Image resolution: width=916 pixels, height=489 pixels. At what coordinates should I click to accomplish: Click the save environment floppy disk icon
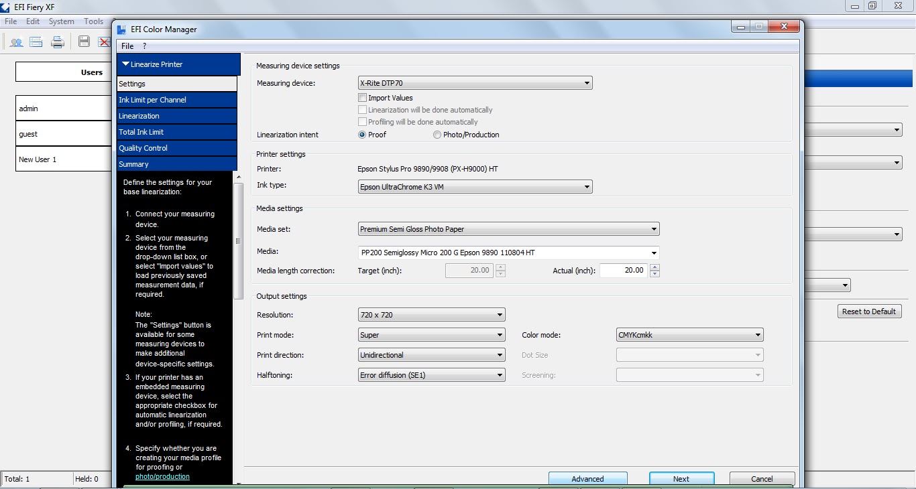[x=83, y=42]
